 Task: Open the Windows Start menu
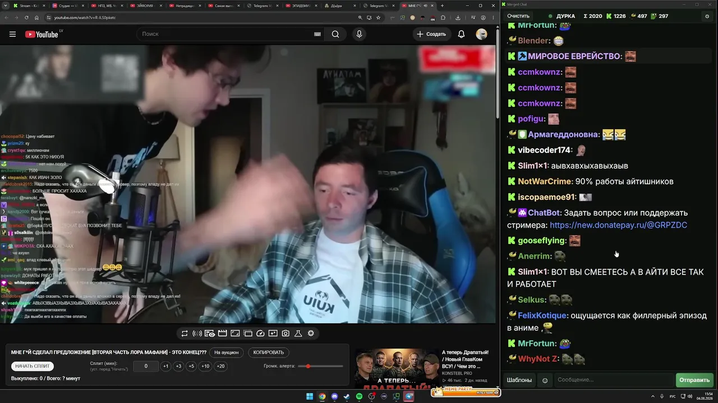[310, 397]
